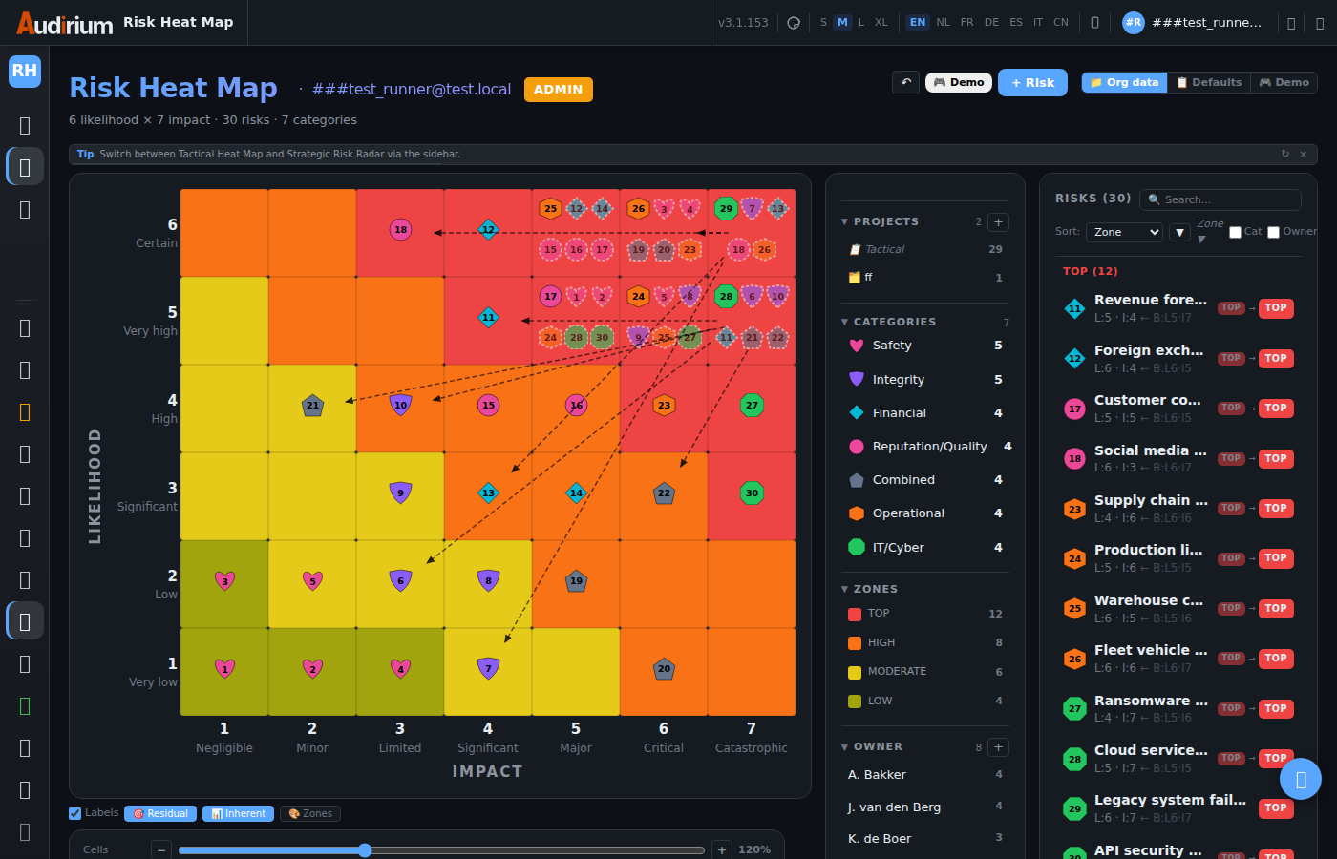Switch to the Org data tab
This screenshot has width=1337, height=859.
1125,82
